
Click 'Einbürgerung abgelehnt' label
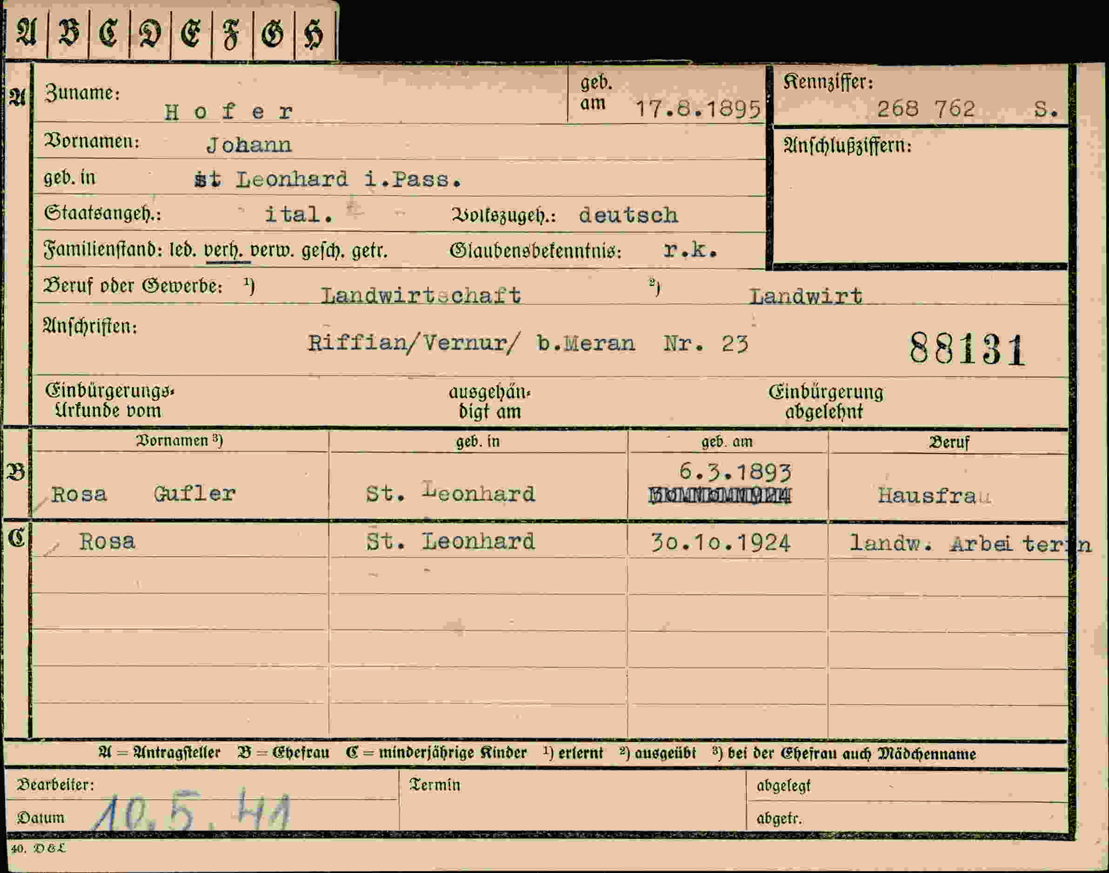click(826, 402)
